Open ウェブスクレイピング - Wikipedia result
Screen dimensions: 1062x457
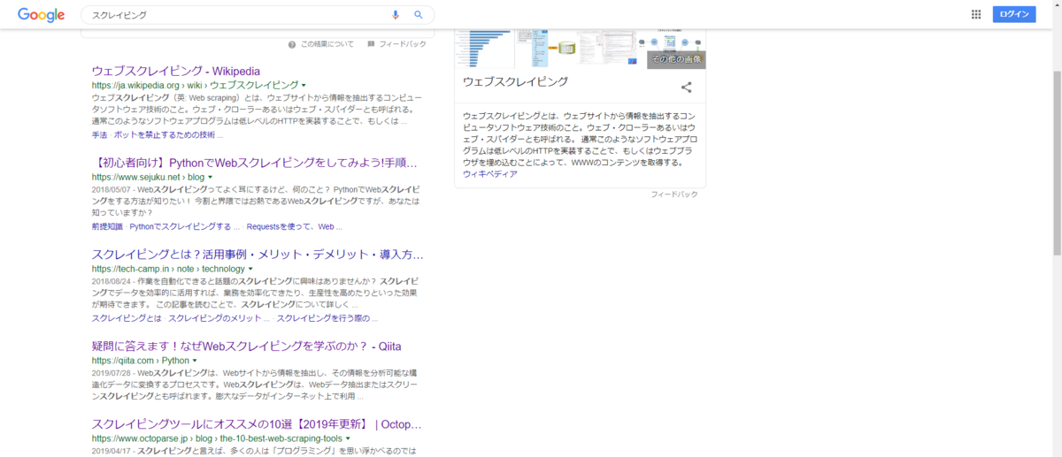coord(176,71)
